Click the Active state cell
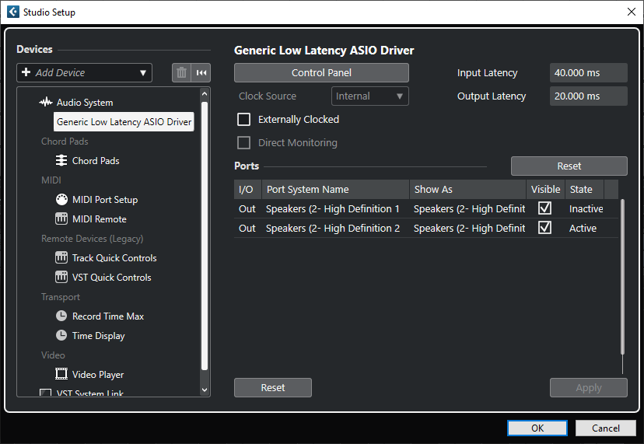644x444 pixels. point(583,229)
